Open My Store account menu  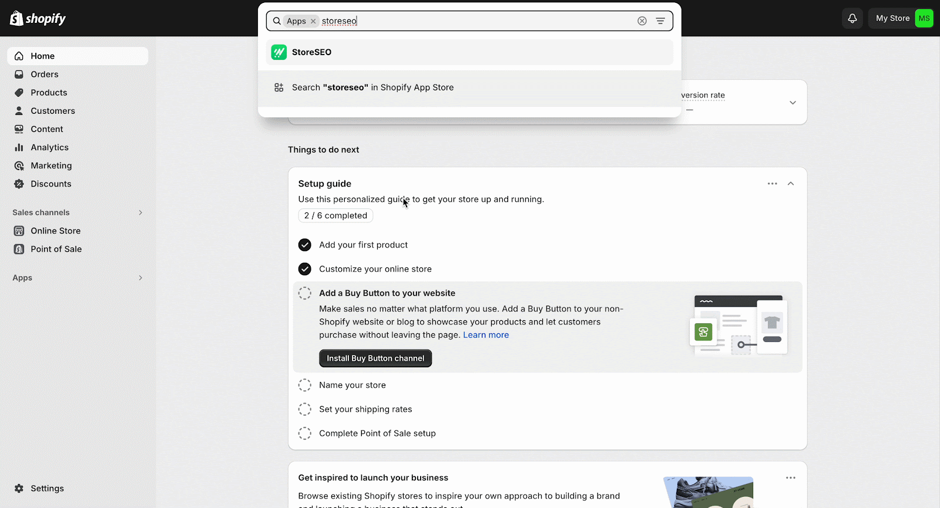pos(901,18)
